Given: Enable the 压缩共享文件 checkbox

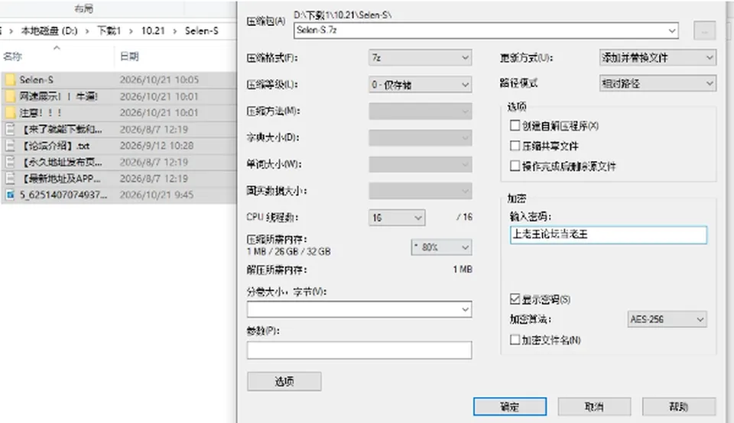Looking at the screenshot, I should (x=515, y=146).
